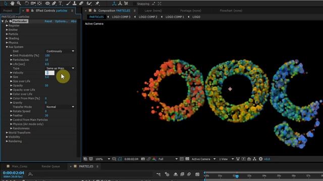
Task: Select the Selection arrow tool
Action: (6, 4)
